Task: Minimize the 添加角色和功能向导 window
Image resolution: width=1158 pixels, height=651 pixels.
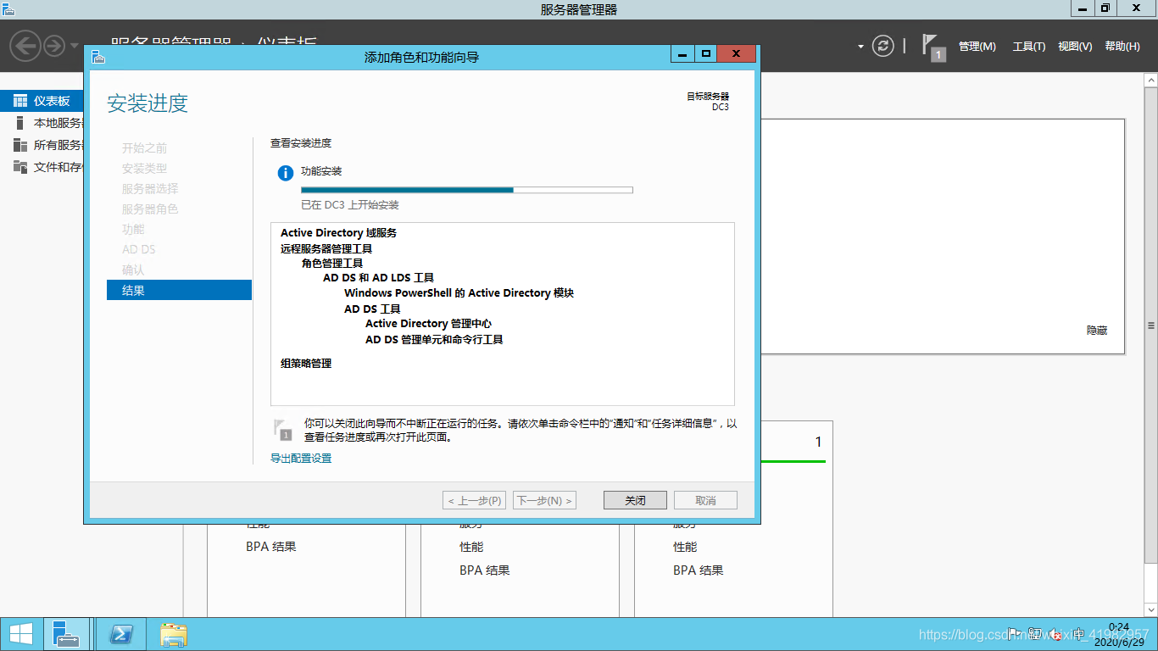Action: point(682,54)
